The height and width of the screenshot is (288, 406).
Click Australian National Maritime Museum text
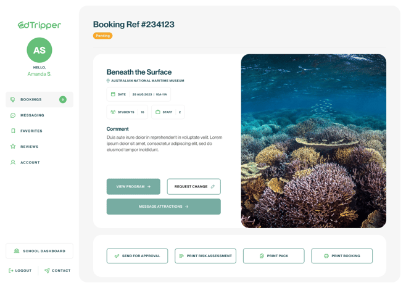(x=147, y=81)
